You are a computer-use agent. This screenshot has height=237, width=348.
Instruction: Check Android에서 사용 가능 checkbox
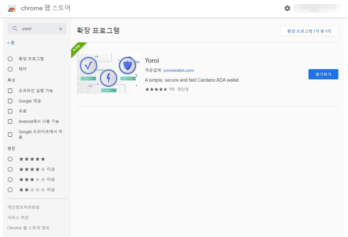tap(10, 121)
